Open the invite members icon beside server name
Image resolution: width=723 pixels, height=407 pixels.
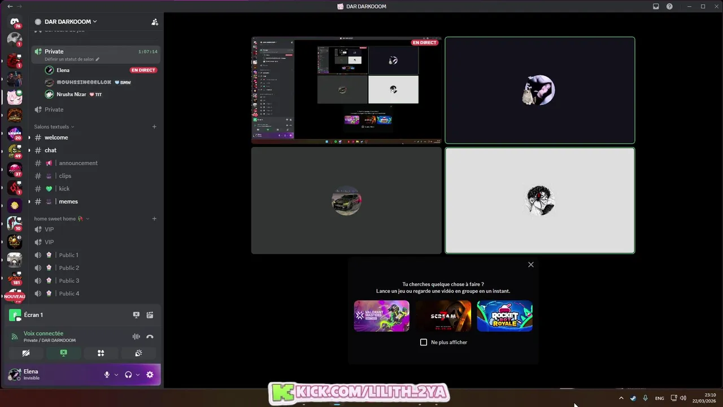pyautogui.click(x=155, y=22)
